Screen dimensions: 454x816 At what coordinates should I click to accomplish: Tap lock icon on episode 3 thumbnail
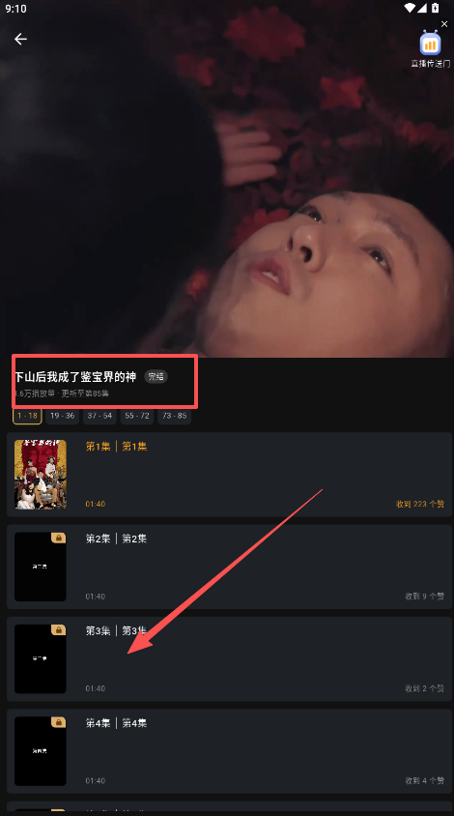(x=58, y=630)
